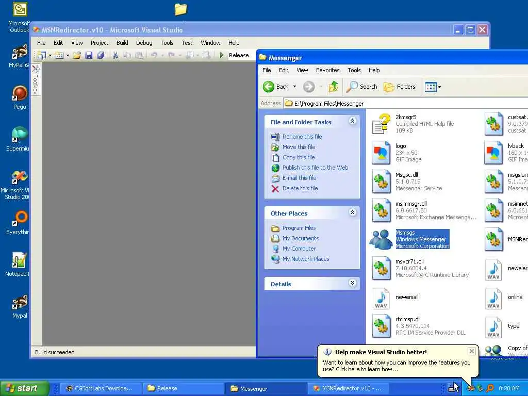Click orange magnifier tray icon
Image resolution: width=528 pixels, height=396 pixels.
490,388
